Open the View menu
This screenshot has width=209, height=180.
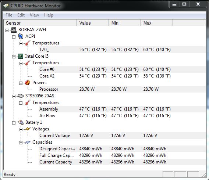pos(34,15)
